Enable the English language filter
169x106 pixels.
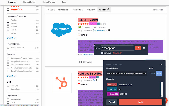point(8,20)
